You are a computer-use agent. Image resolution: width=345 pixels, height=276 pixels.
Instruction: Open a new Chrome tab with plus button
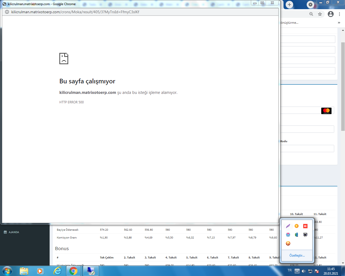[289, 5]
